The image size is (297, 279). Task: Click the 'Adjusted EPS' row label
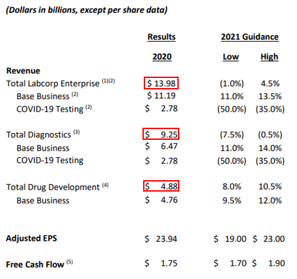[32, 239]
